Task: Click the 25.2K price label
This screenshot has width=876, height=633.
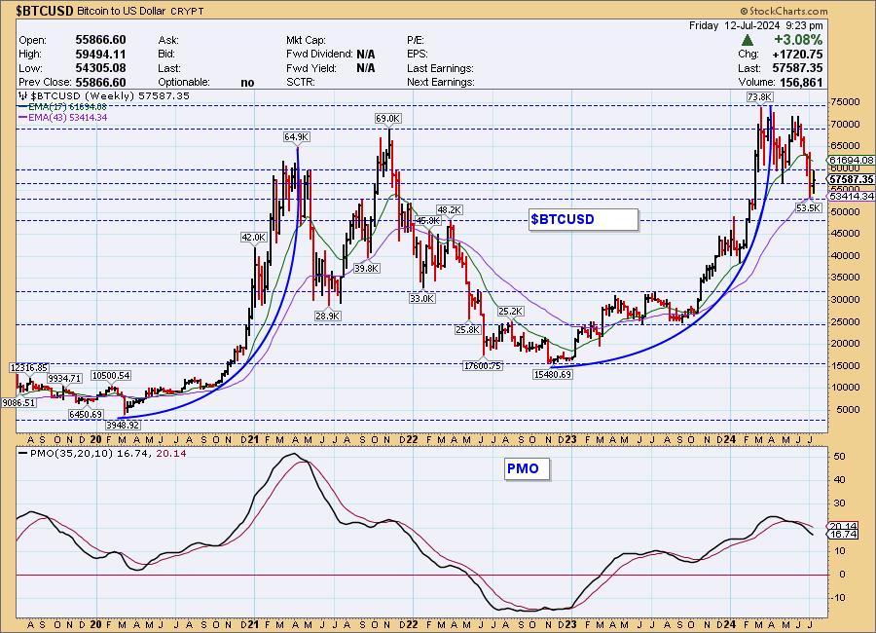Action: [x=511, y=312]
